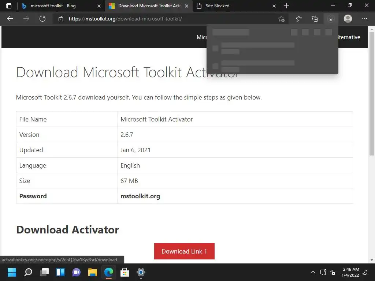Show hidden system tray icons
This screenshot has height=281, width=375.
pos(313,272)
